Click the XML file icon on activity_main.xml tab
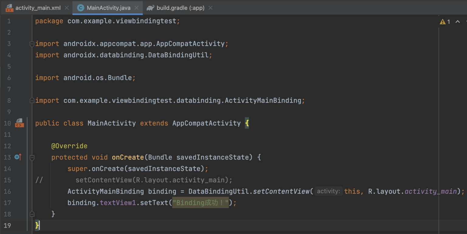 point(9,8)
